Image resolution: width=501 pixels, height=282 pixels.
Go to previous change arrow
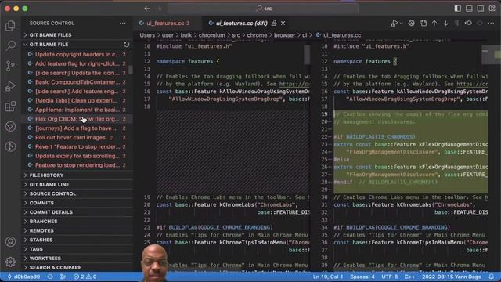(434, 23)
